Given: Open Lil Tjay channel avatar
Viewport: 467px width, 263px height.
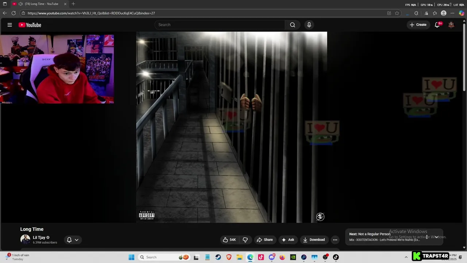Looking at the screenshot, I should click(x=25, y=240).
